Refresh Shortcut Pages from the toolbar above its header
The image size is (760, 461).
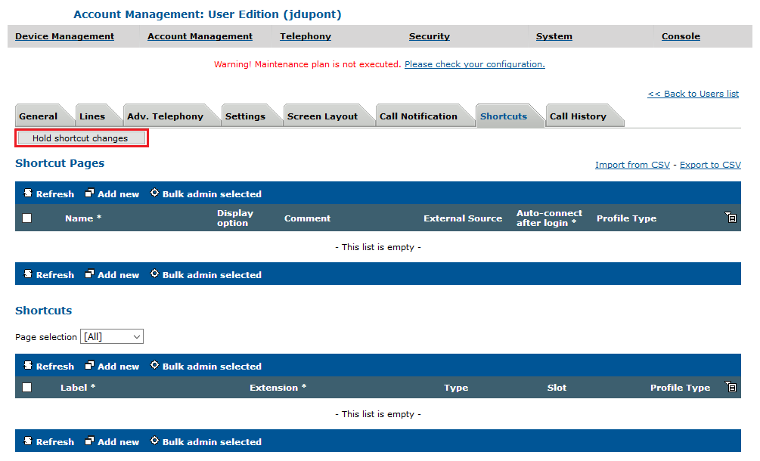click(49, 193)
